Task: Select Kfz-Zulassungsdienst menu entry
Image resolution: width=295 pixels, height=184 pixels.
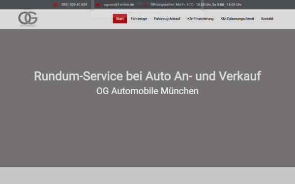Action: pos(237,19)
